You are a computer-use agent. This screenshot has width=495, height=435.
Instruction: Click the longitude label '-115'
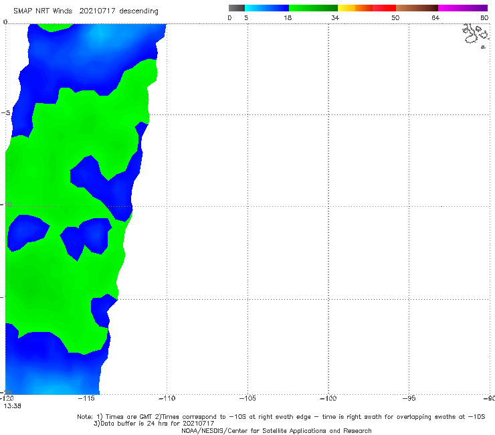[x=86, y=398]
